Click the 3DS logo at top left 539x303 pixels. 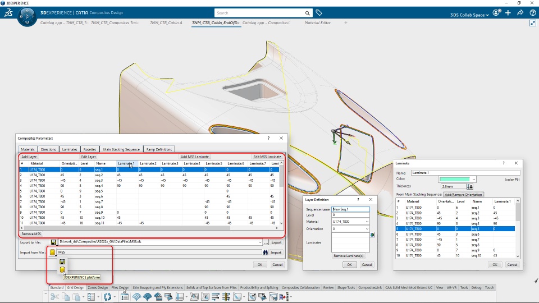8,13
